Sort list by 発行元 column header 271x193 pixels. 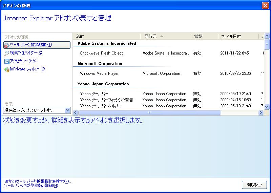[x=165, y=37]
